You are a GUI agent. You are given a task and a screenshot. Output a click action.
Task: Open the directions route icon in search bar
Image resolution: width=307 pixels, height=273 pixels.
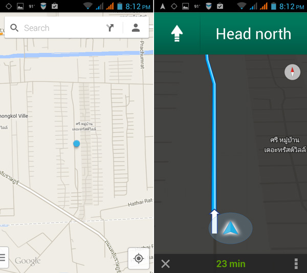pyautogui.click(x=110, y=28)
